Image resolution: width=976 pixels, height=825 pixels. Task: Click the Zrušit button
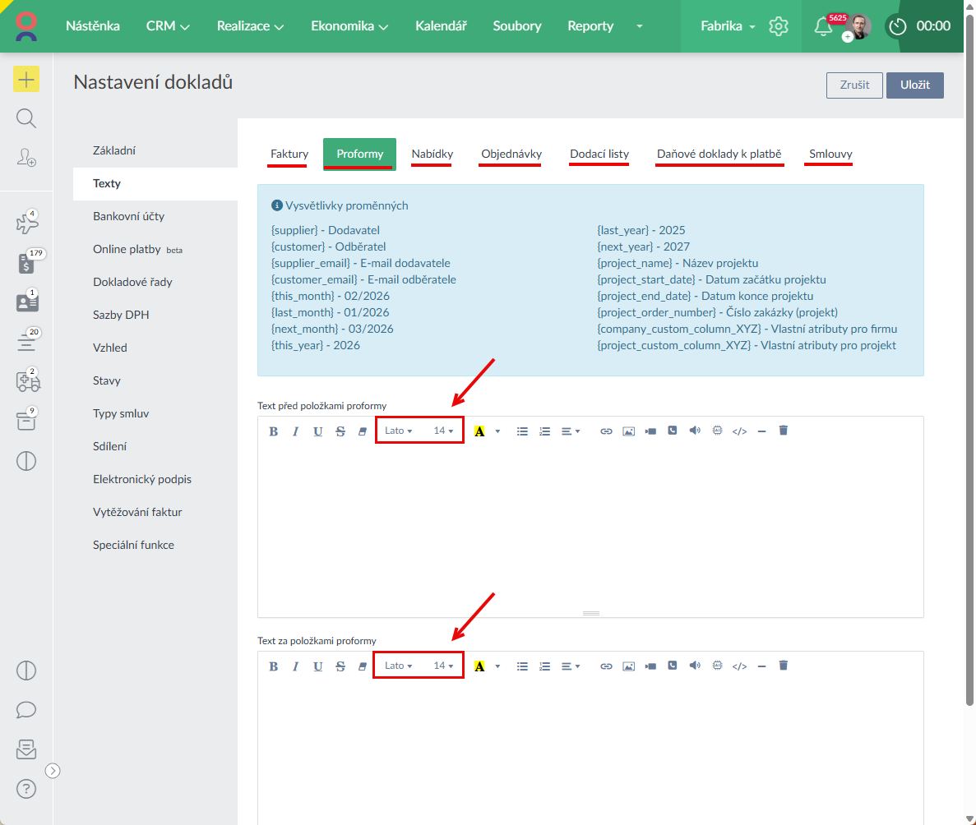click(x=854, y=85)
